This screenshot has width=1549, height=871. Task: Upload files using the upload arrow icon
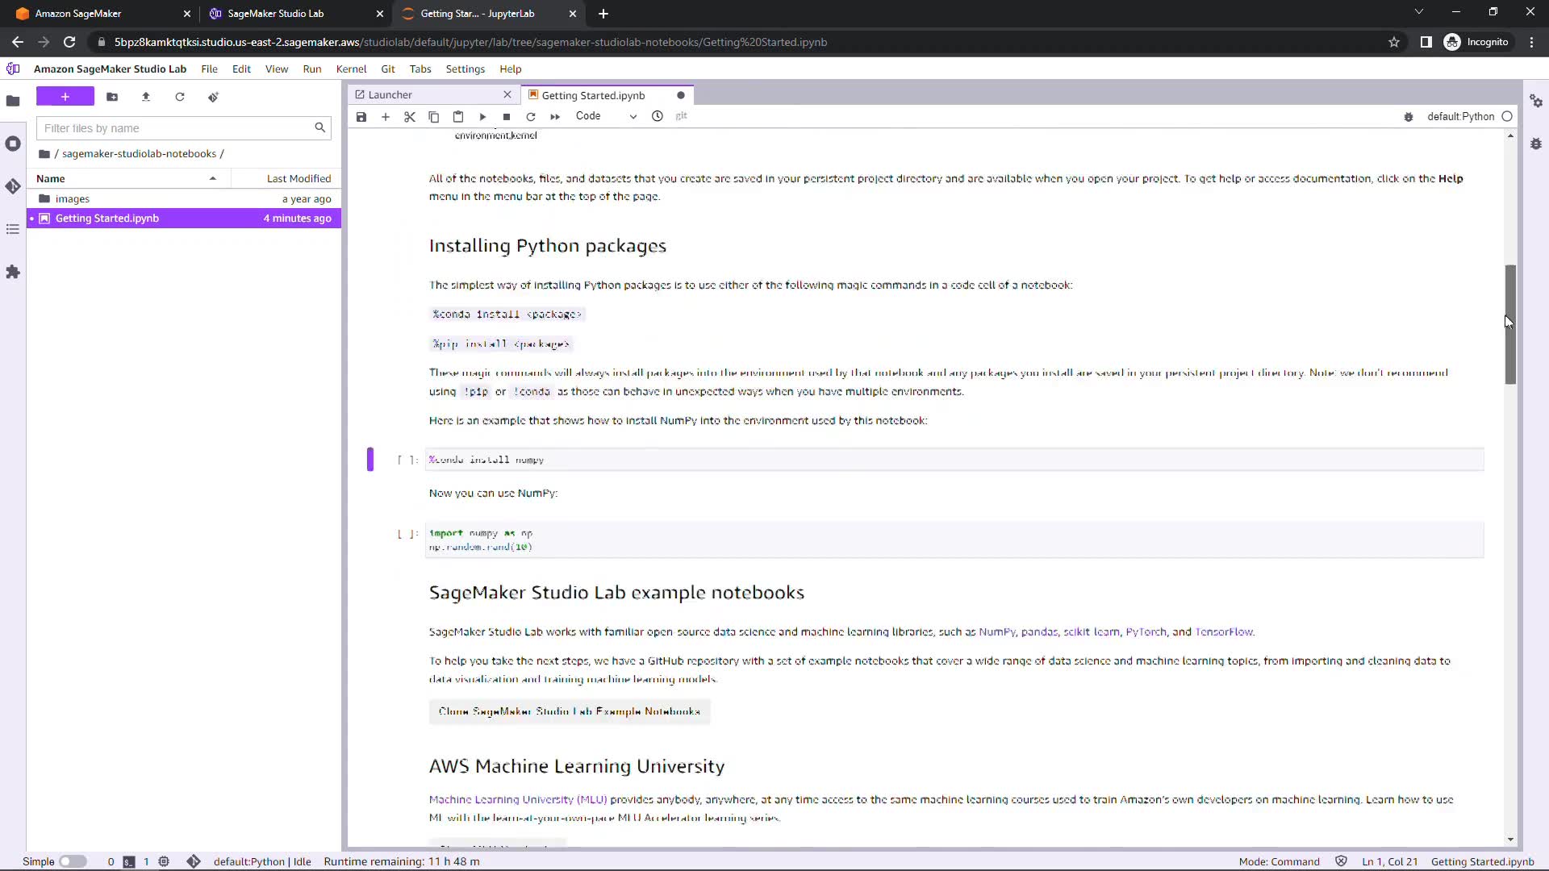pyautogui.click(x=146, y=97)
